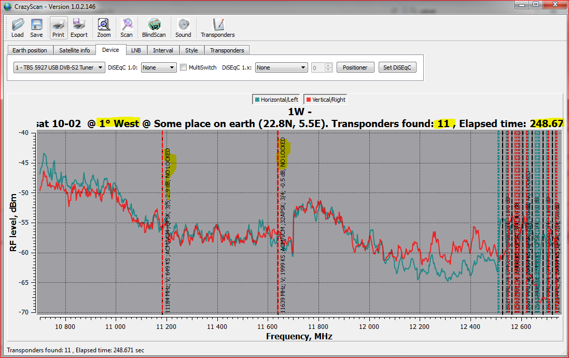Toggle Vertical/Right series in legend

point(325,100)
